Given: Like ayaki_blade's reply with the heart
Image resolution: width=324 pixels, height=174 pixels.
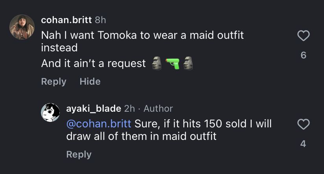Looking at the screenshot, I should point(303,124).
